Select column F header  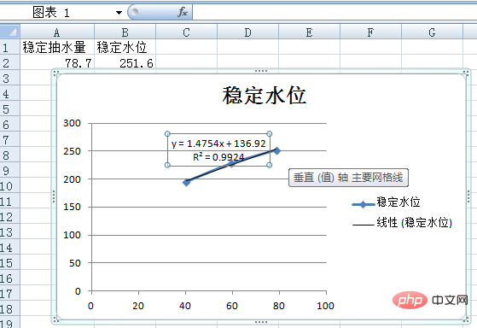(370, 32)
